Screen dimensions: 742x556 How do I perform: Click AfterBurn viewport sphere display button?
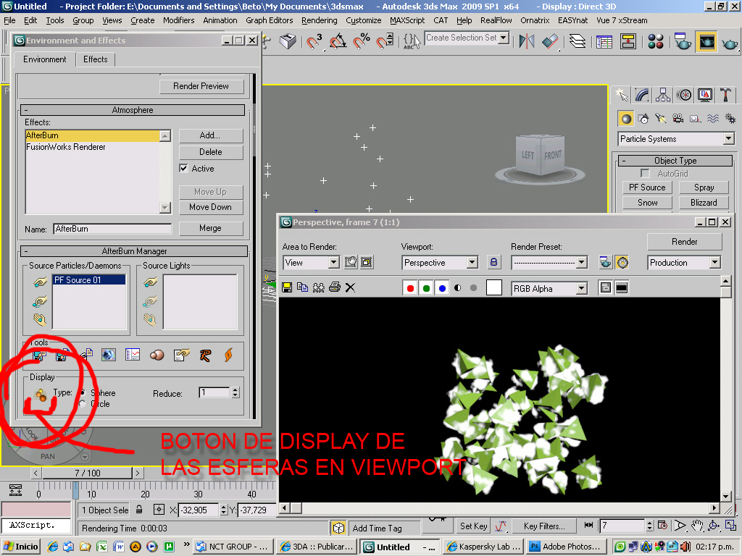[41, 395]
